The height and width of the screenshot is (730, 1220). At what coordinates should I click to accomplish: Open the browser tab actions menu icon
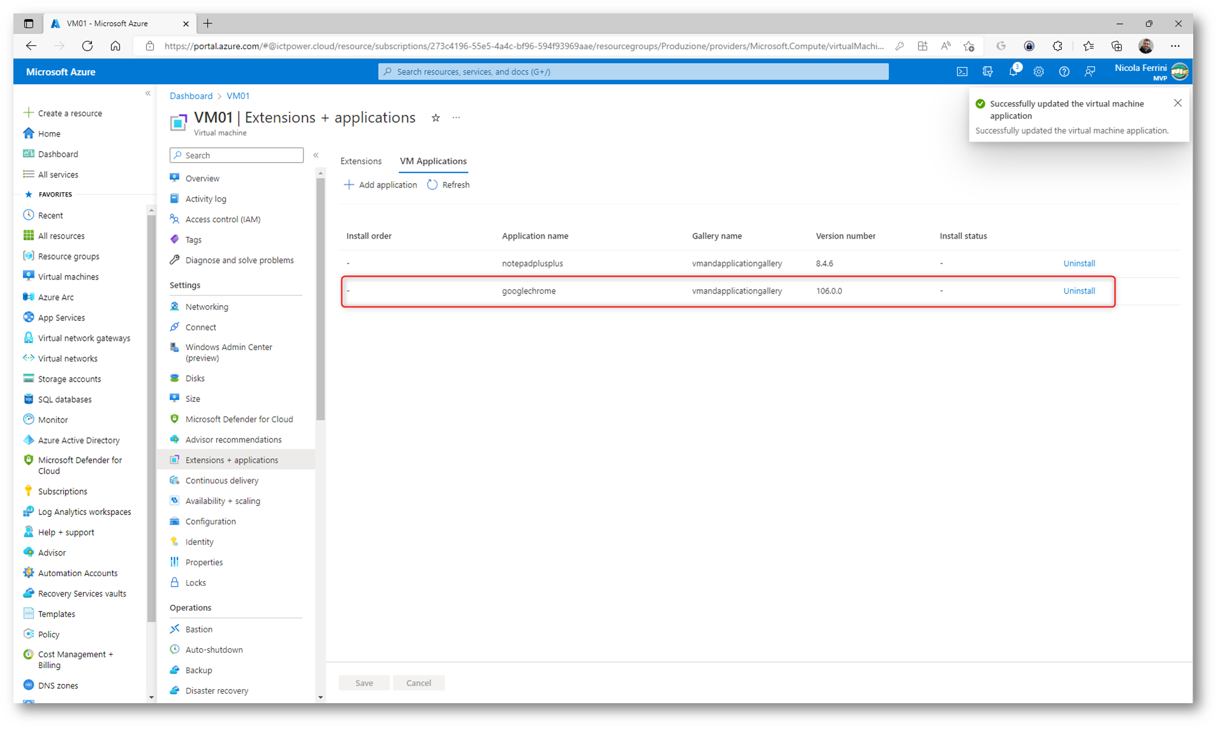pos(29,24)
